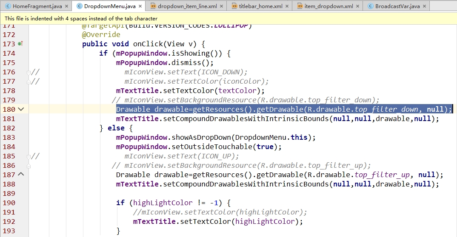Click mTextTitle.setTextColor(textColor) statement

(x=190, y=90)
